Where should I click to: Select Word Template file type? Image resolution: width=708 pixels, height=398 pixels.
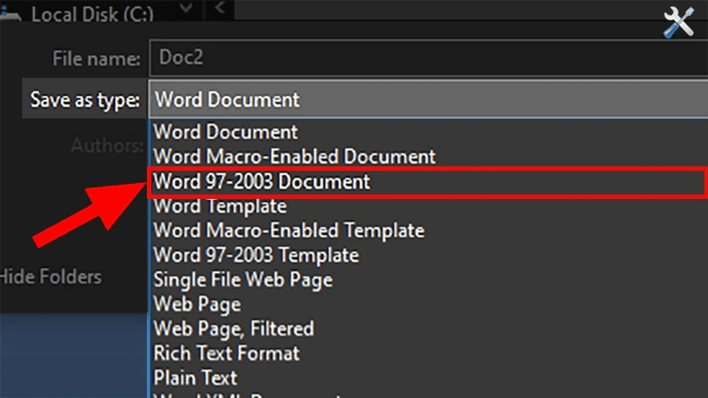[220, 206]
